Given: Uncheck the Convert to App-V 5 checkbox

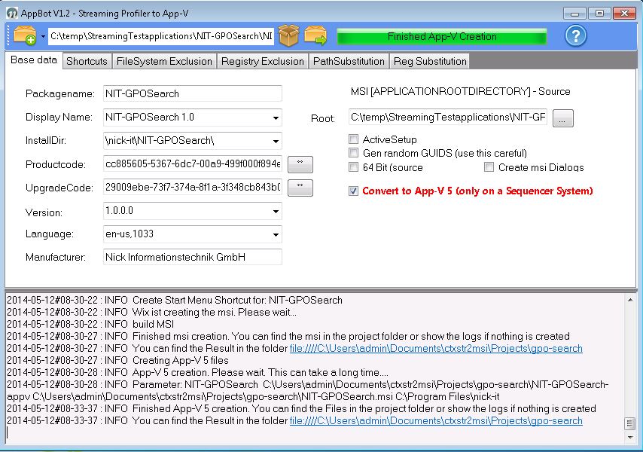Looking at the screenshot, I should [353, 191].
